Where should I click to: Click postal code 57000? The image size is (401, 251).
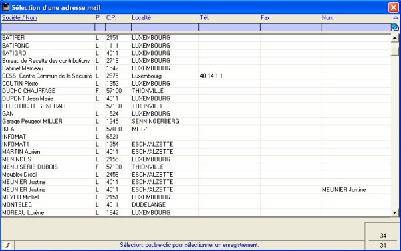[114, 129]
